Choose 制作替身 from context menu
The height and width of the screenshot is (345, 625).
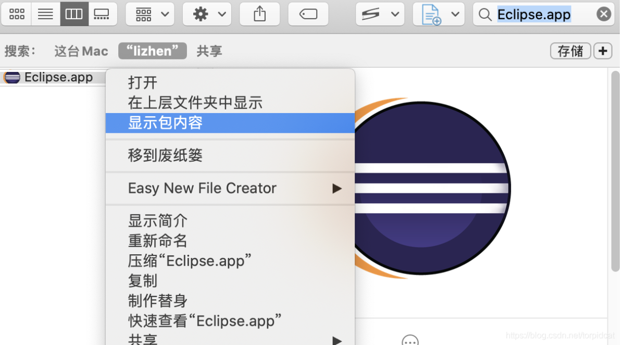pyautogui.click(x=230, y=301)
